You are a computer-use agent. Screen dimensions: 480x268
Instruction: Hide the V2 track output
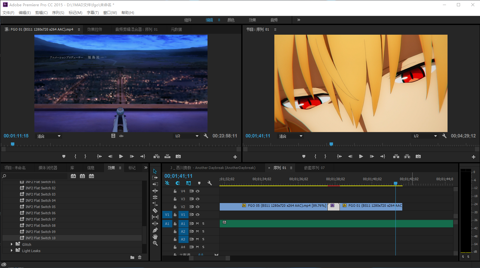pos(198,207)
